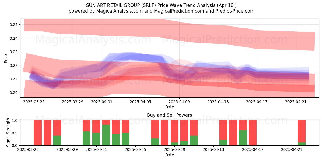Click the green bar directly above the 2025-04-01 tick

tap(96, 139)
